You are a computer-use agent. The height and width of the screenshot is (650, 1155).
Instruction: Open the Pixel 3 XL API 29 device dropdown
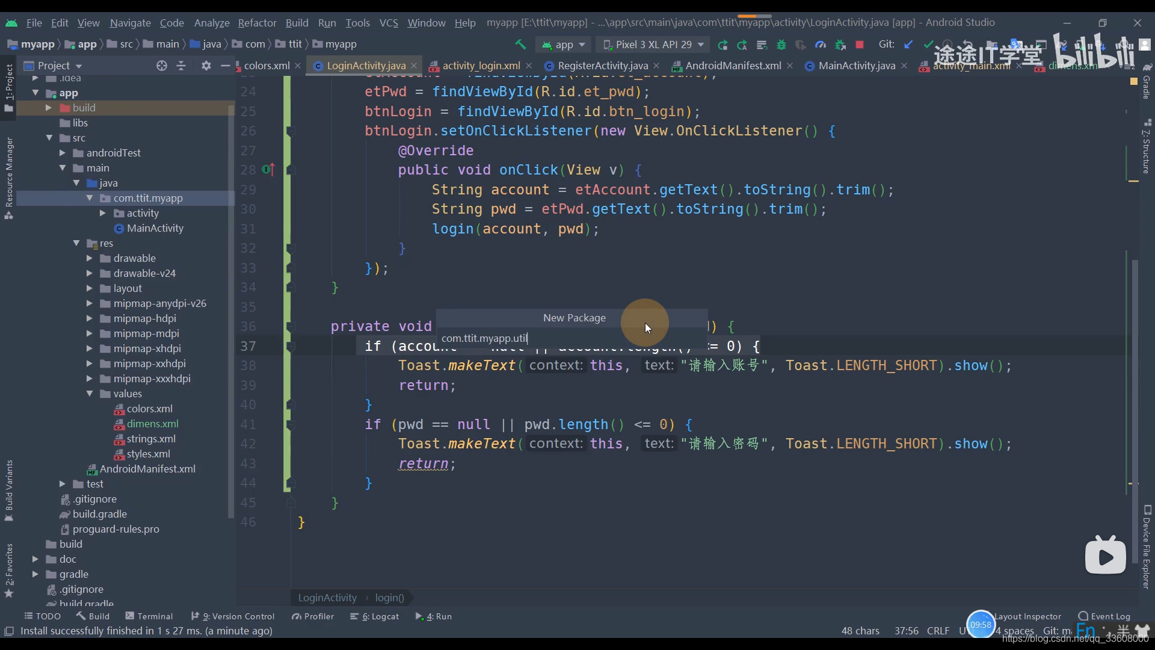point(653,45)
